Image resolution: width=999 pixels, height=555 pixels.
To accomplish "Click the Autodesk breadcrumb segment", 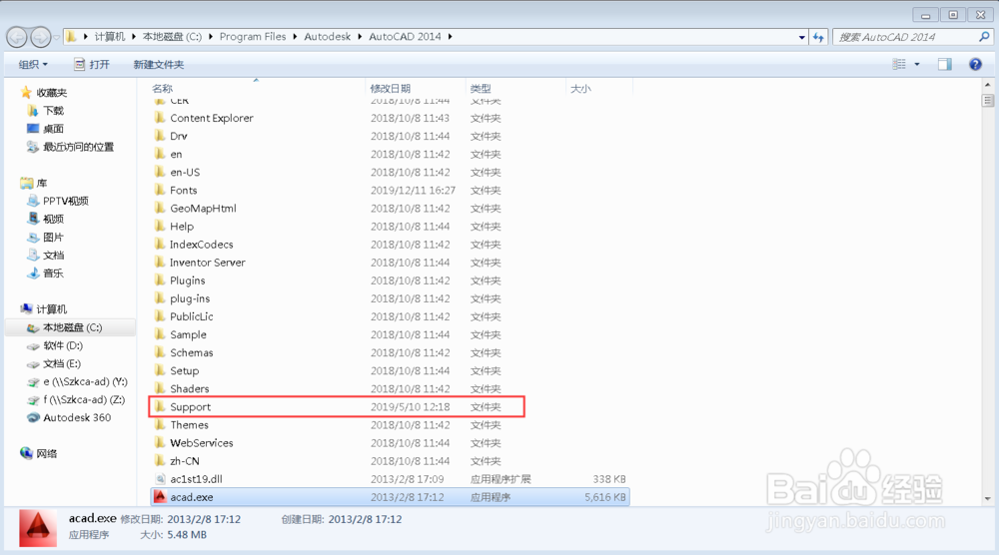I will (328, 37).
